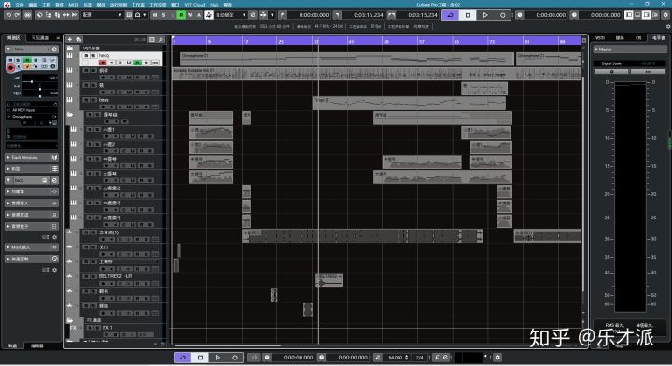Open the MIDI menu

click(x=74, y=5)
